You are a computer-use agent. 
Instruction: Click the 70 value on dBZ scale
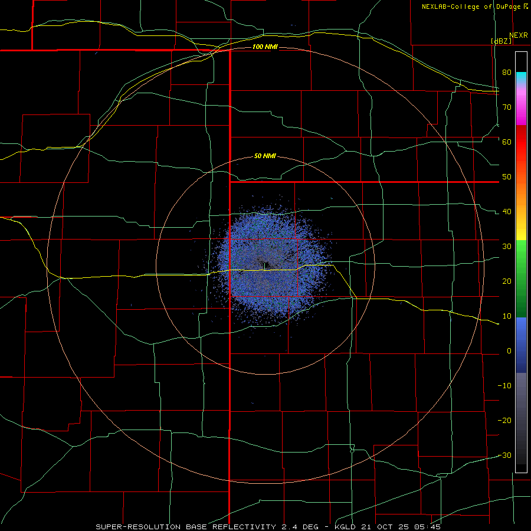(x=507, y=107)
